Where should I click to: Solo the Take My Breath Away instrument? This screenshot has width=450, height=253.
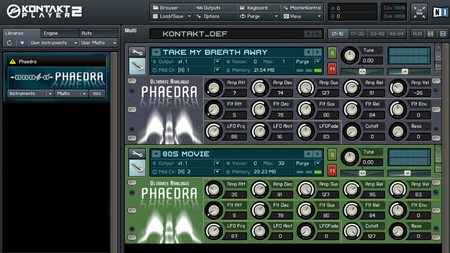click(x=332, y=53)
